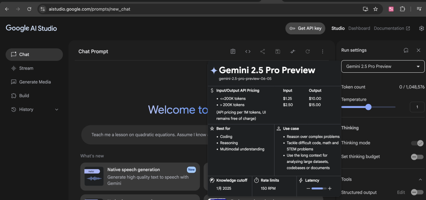Bookmark this page with star icon

[376, 9]
